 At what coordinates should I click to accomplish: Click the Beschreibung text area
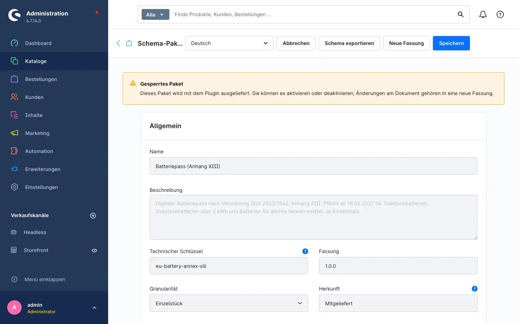314,217
